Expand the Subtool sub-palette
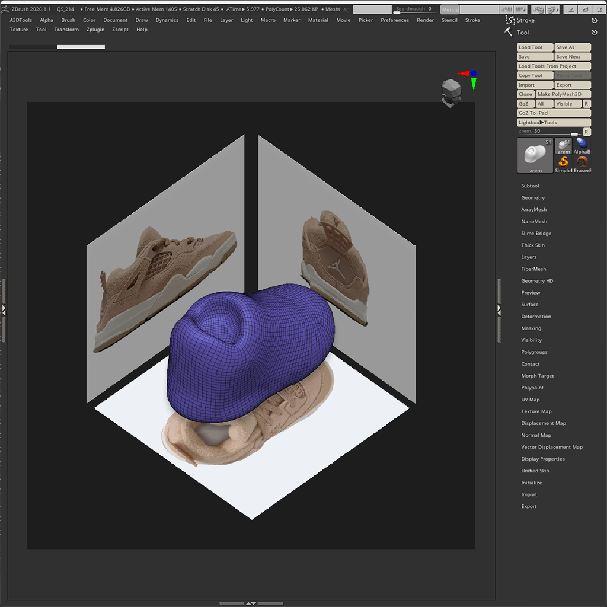This screenshot has width=607, height=607. (530, 186)
